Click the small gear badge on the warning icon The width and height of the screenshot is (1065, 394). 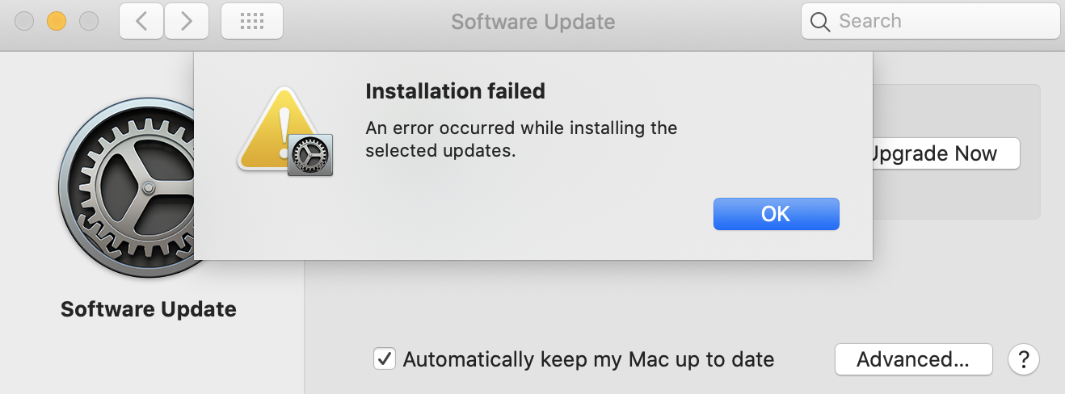[x=311, y=154]
